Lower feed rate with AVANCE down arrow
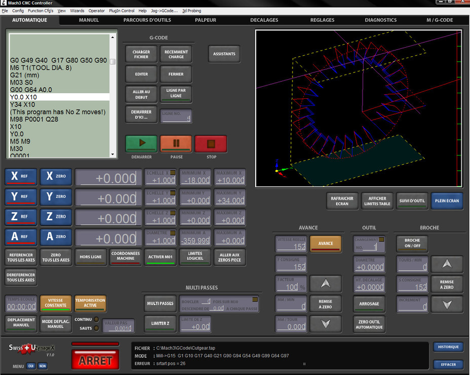 coord(325,323)
